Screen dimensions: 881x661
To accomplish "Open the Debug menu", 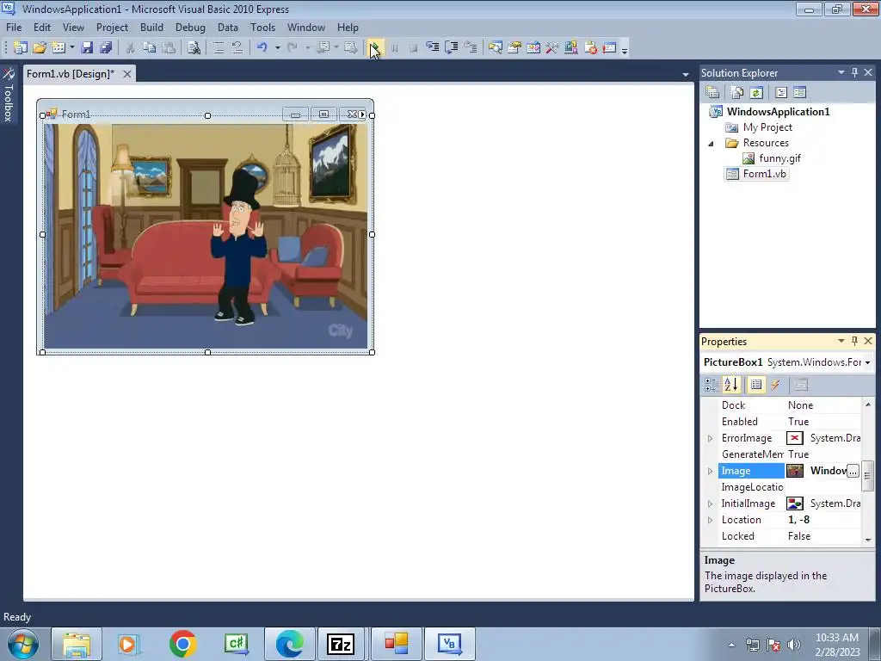I will pos(190,28).
